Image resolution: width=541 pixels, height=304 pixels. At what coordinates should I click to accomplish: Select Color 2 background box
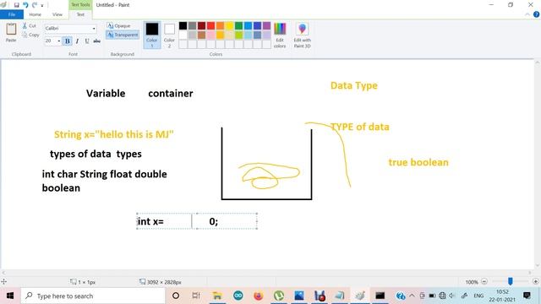(x=169, y=35)
